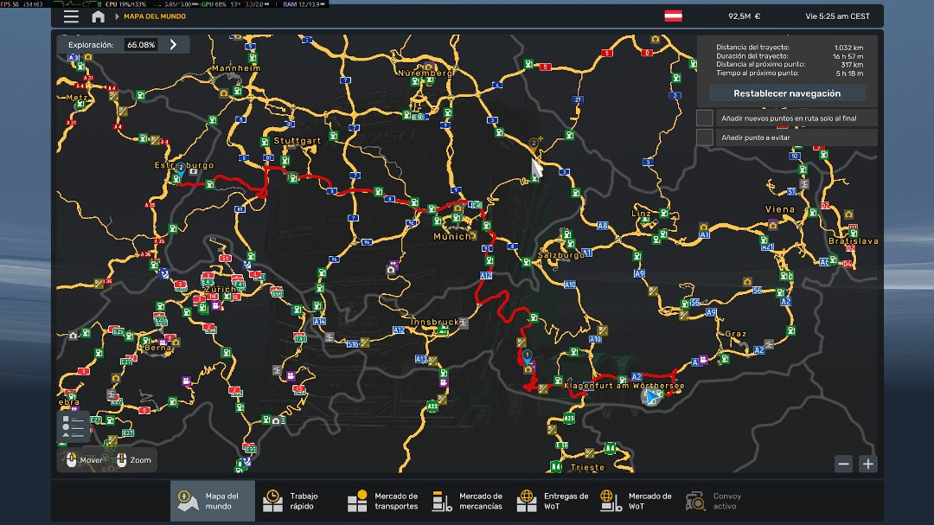
Task: Click the Graz city label
Action: tap(736, 334)
